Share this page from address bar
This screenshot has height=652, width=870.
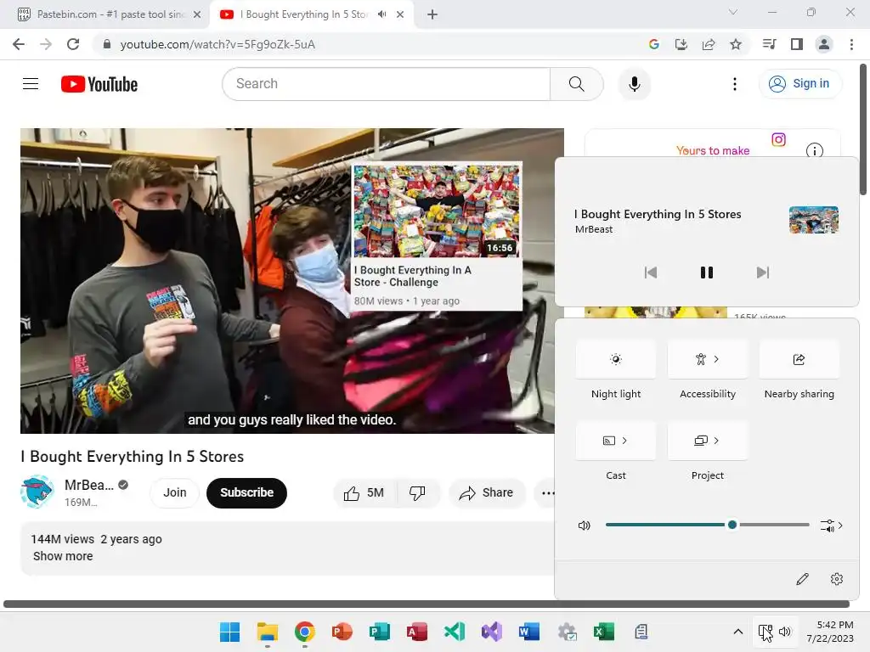pyautogui.click(x=709, y=44)
